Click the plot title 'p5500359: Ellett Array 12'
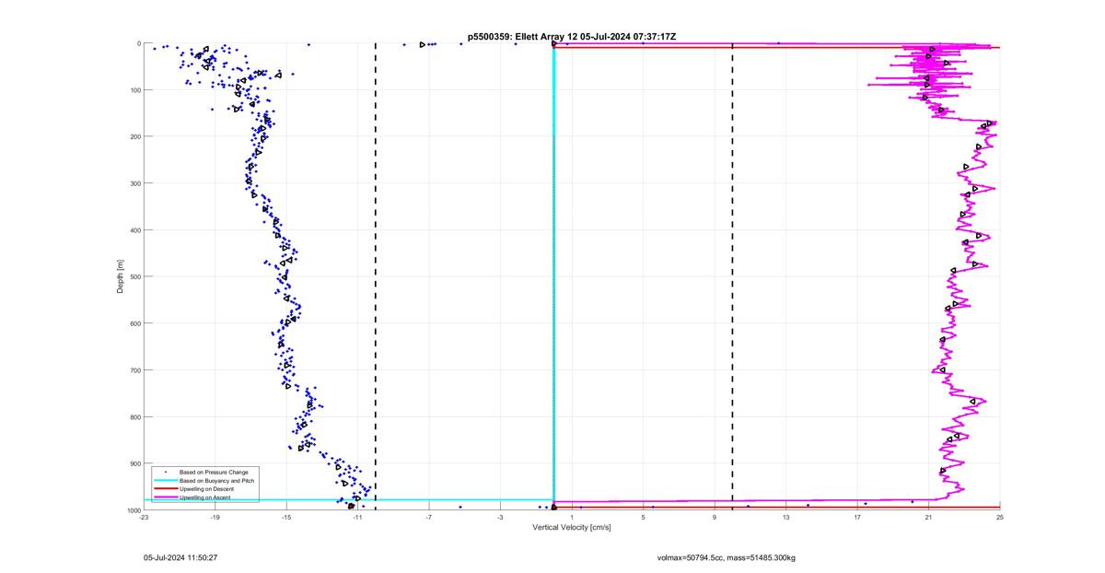 (525, 37)
